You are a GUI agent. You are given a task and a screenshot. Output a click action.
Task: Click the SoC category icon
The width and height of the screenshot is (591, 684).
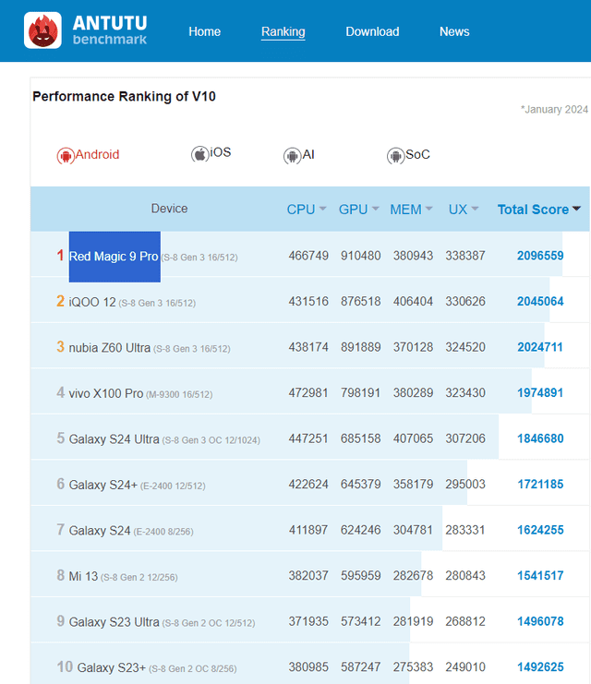tap(395, 155)
